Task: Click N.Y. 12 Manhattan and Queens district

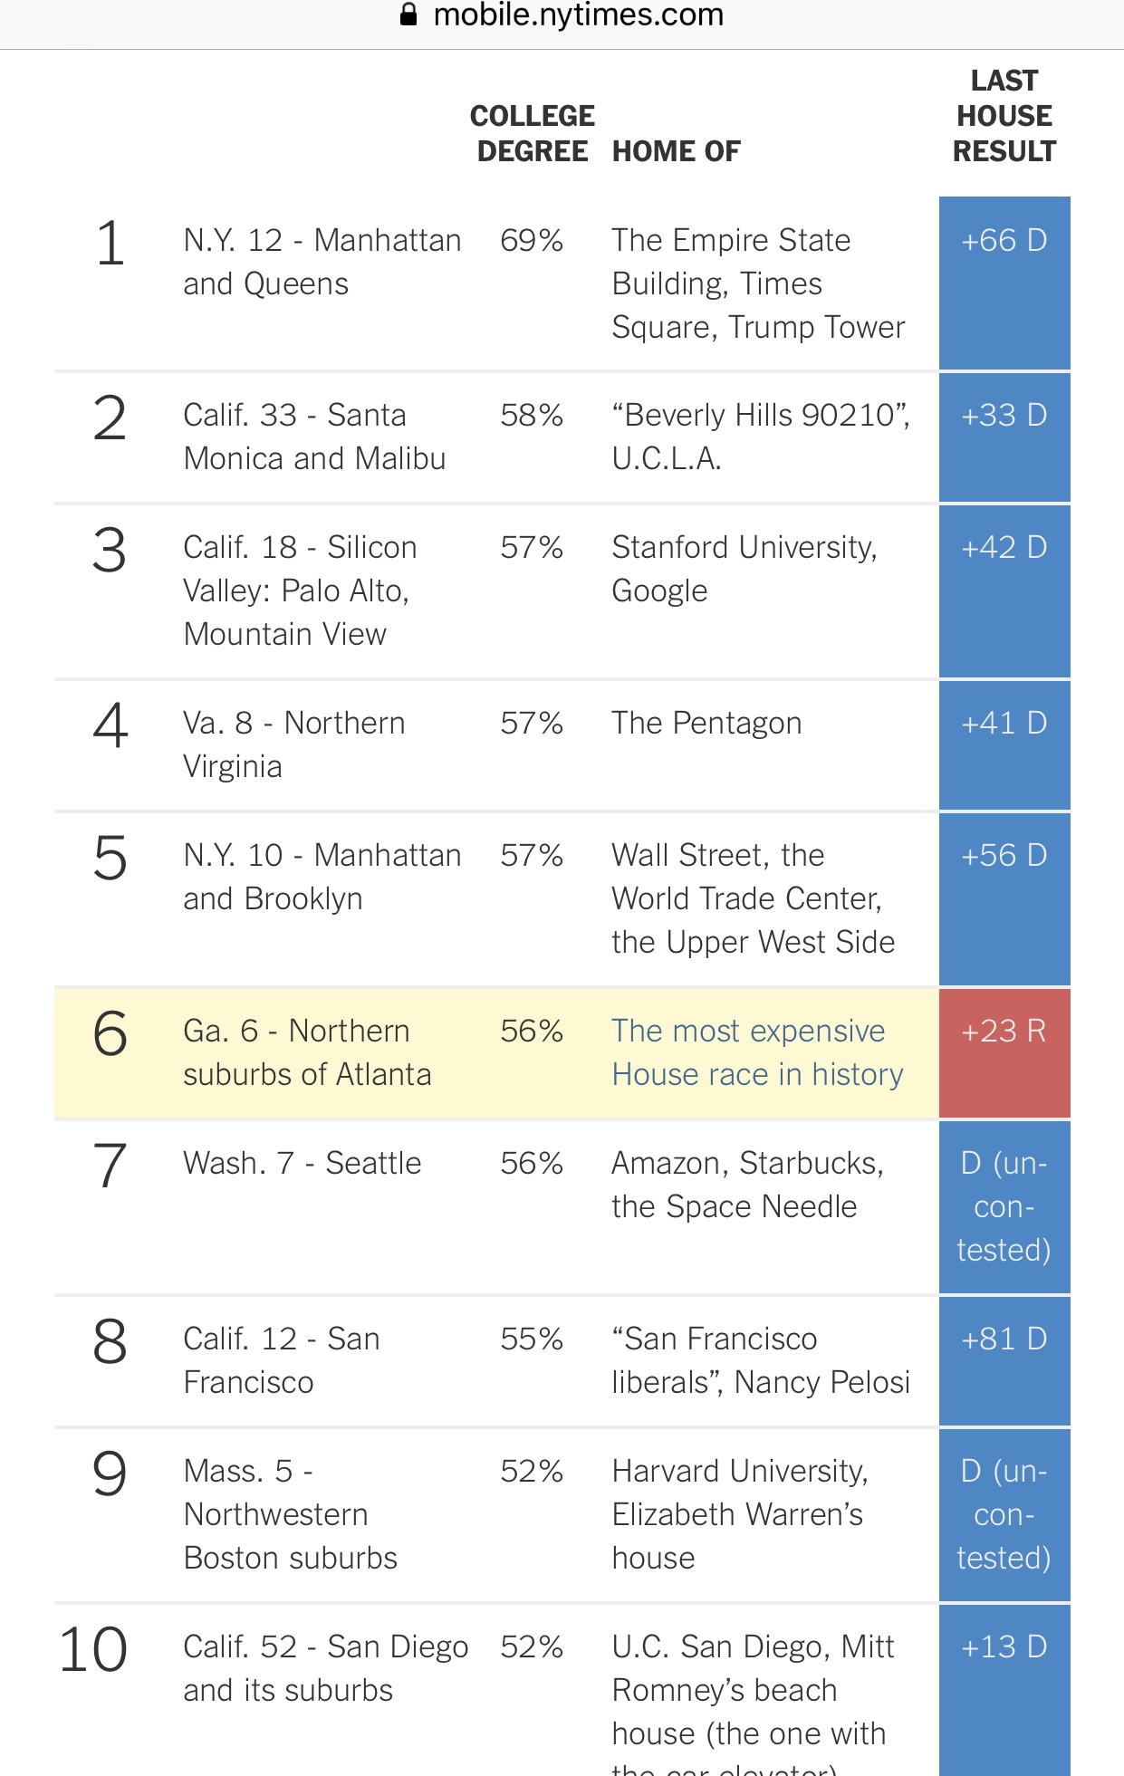Action: tap(322, 262)
